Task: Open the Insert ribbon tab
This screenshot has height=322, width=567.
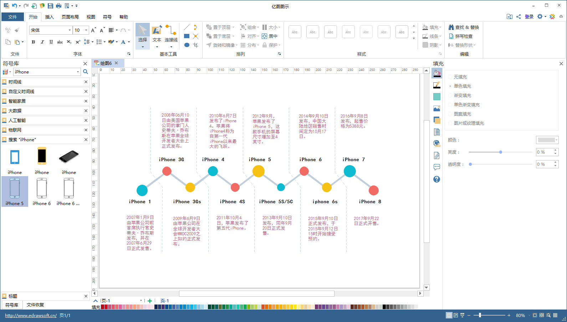Action: tap(49, 17)
